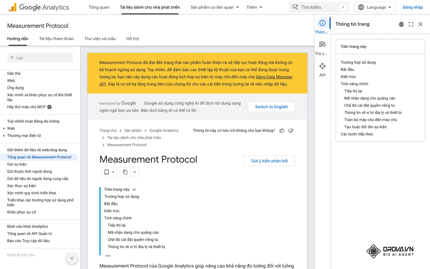Open the Thêm dropdown menu

coord(254,7)
